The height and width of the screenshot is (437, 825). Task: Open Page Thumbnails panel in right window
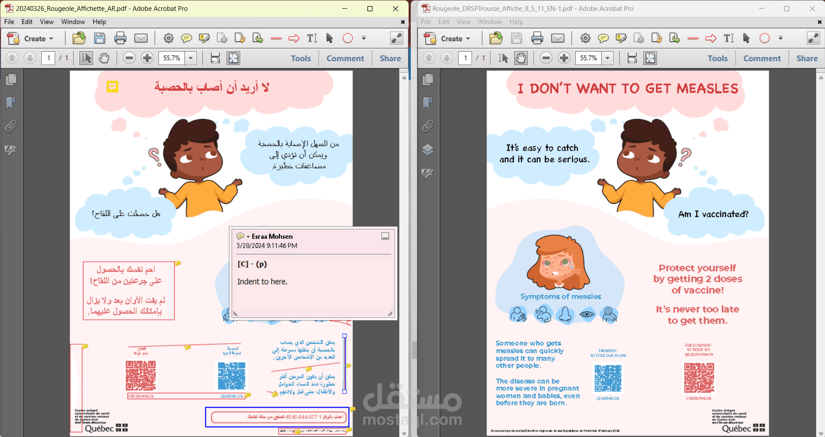(x=428, y=79)
